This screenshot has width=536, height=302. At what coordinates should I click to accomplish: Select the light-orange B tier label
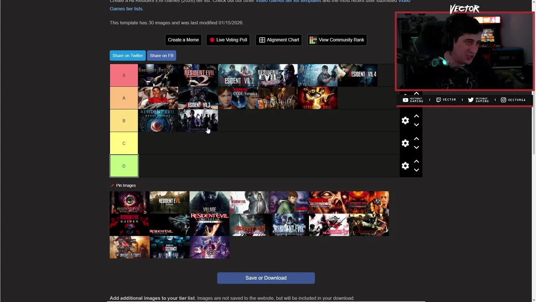click(x=124, y=120)
